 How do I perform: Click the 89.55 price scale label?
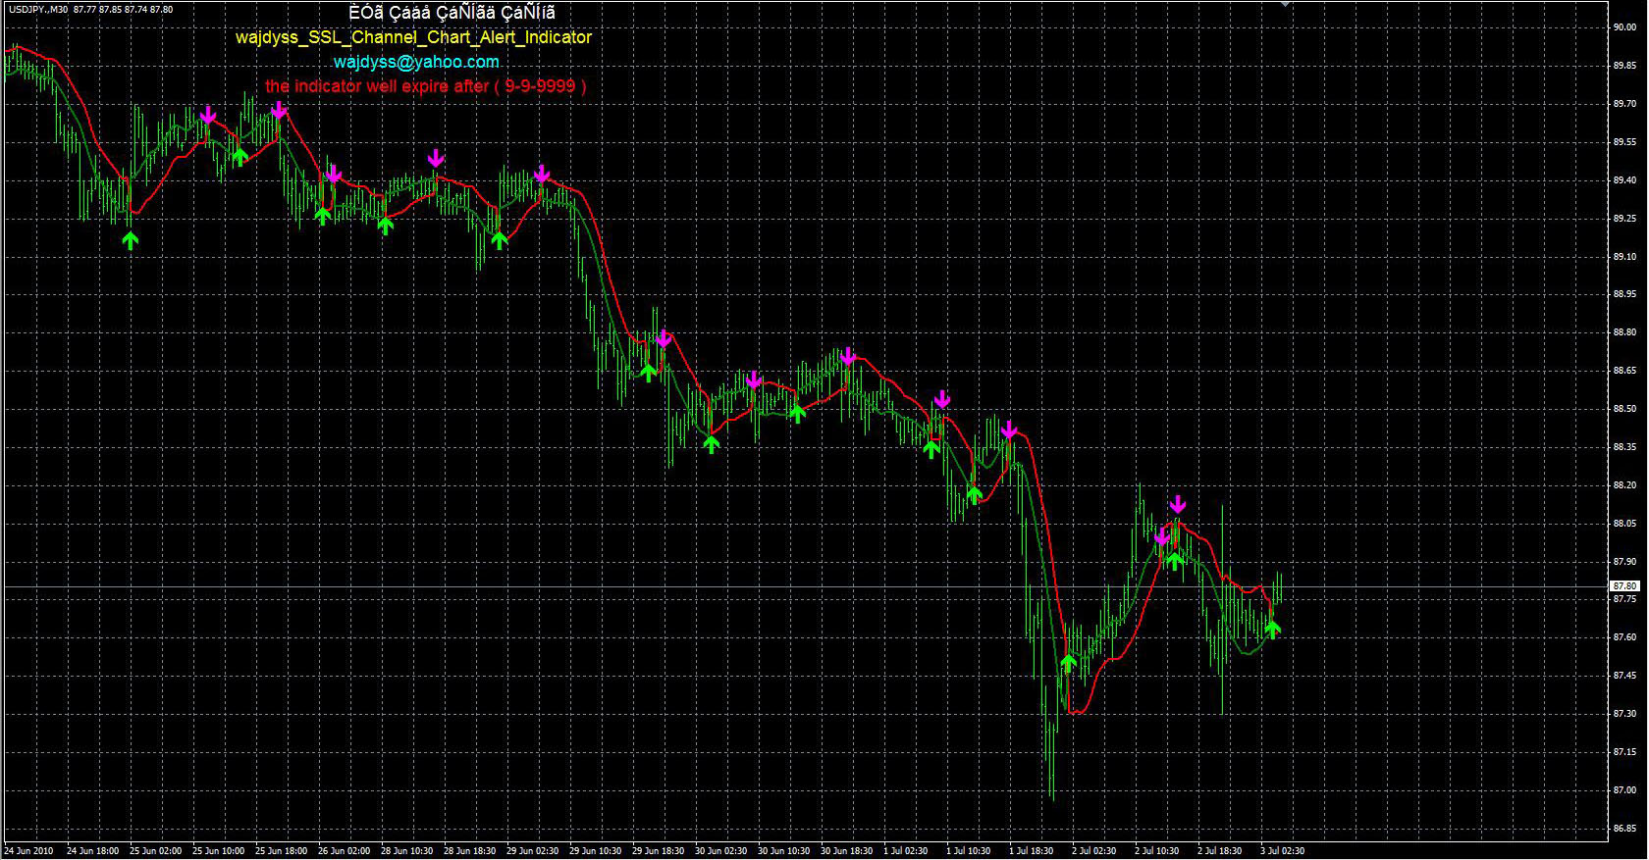[x=1624, y=142]
